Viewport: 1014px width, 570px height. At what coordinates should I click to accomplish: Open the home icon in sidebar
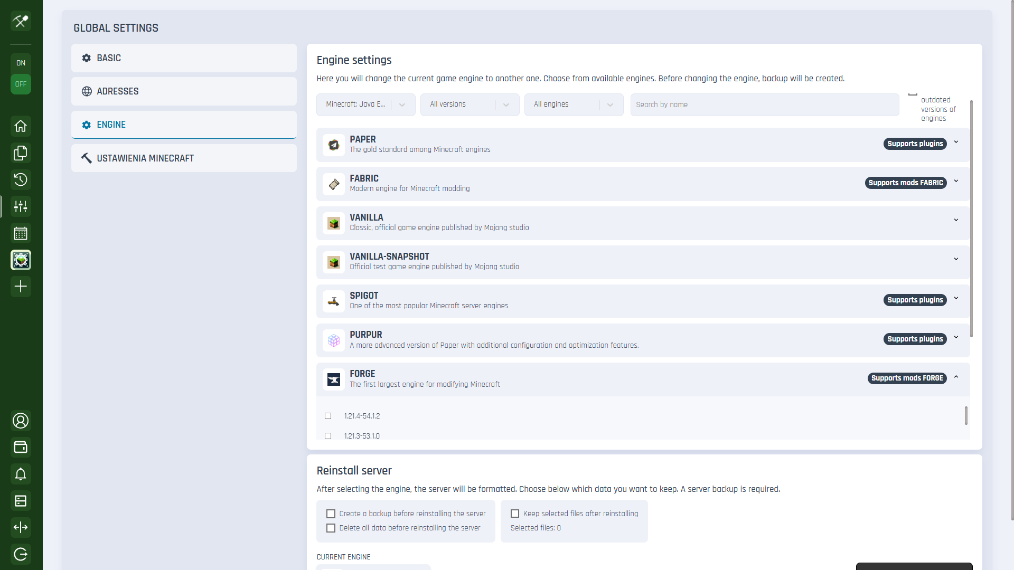click(x=21, y=126)
